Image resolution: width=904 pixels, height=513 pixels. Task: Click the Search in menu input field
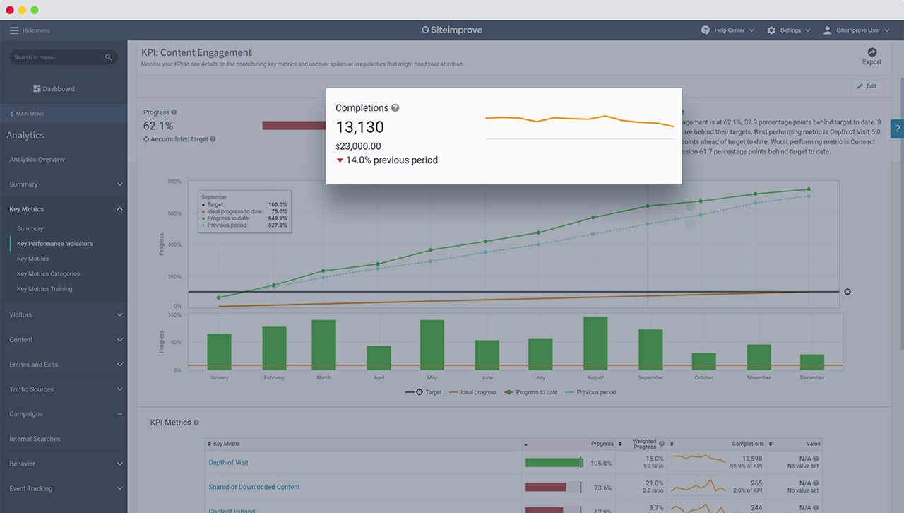click(x=56, y=57)
